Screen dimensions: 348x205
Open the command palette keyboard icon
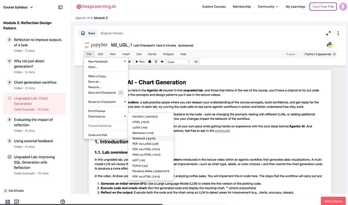(x=196, y=61)
